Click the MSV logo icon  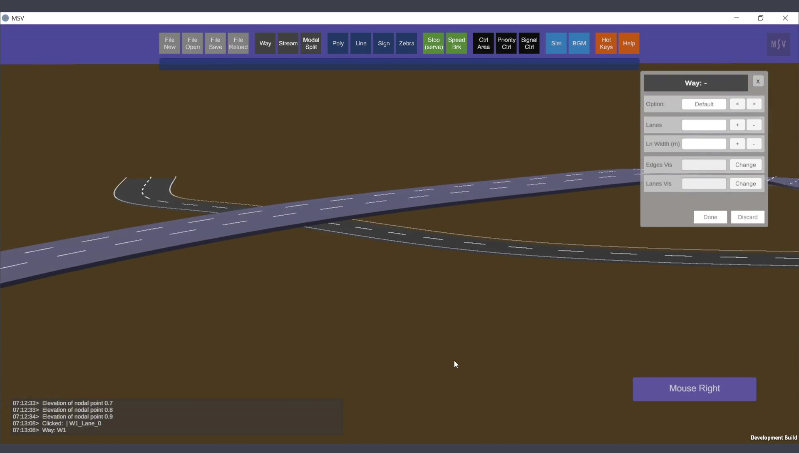pyautogui.click(x=778, y=44)
